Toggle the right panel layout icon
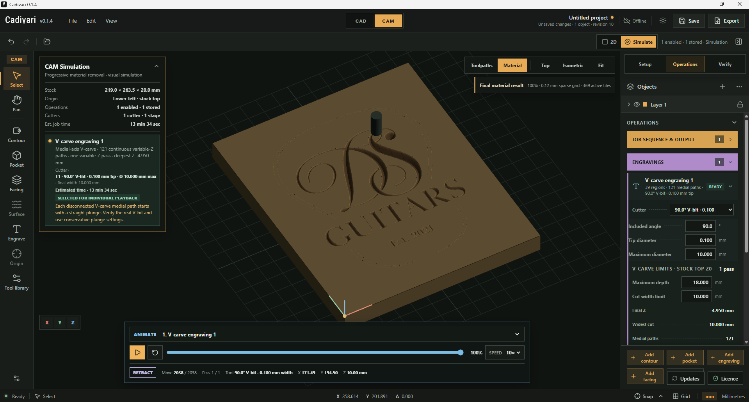Image resolution: width=749 pixels, height=402 pixels. click(738, 42)
